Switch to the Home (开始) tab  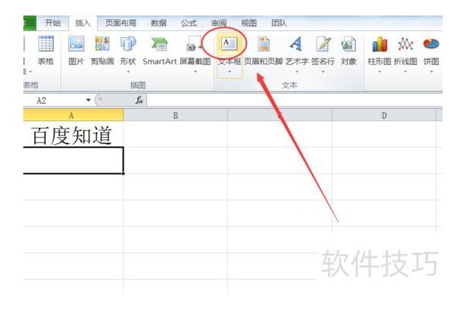click(53, 22)
